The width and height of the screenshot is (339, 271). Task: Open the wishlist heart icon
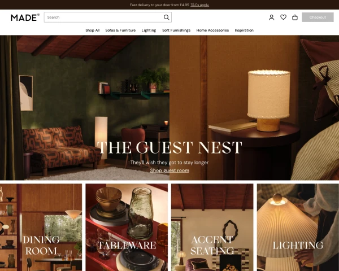point(283,17)
